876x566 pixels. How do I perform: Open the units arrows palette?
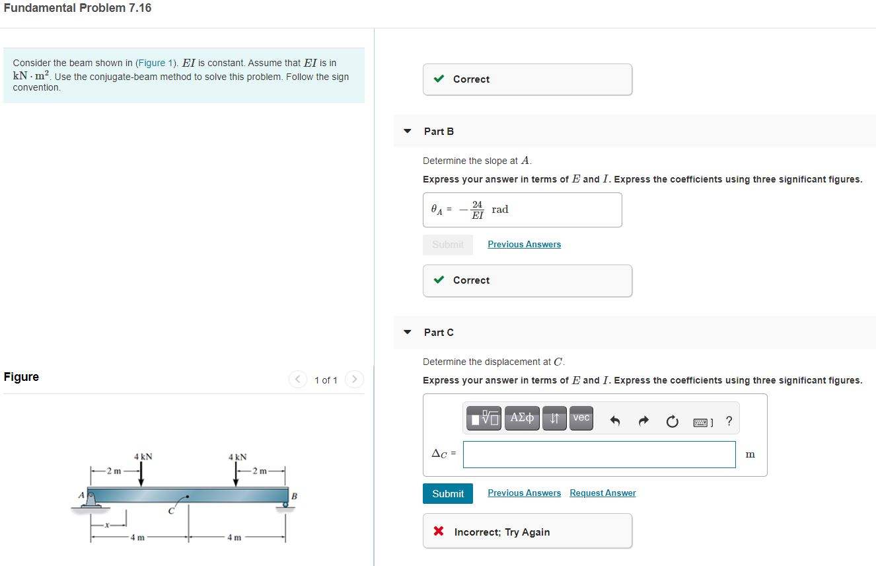pyautogui.click(x=554, y=418)
